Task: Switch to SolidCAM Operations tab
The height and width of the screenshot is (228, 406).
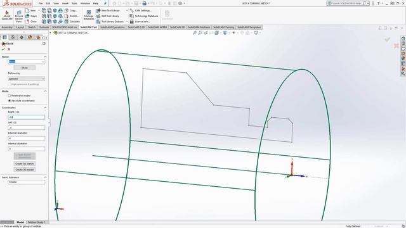Action: (x=112, y=27)
